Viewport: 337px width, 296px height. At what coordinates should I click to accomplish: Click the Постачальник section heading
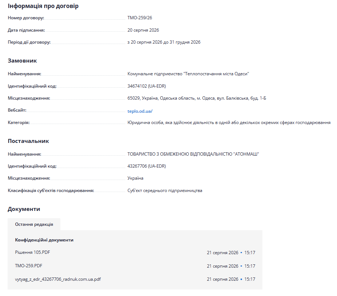point(28,141)
